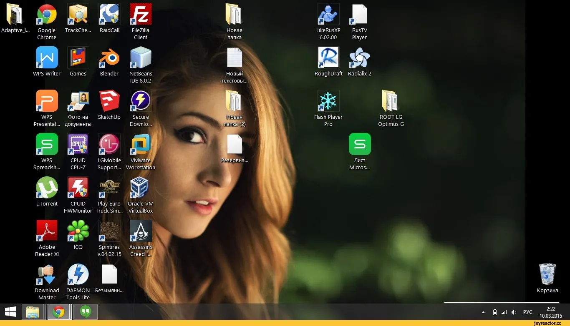Select the Adobe Reader XI icon
Image resolution: width=570 pixels, height=326 pixels.
47,231
